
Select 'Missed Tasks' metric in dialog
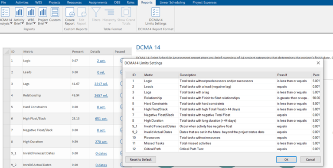tap(154, 143)
